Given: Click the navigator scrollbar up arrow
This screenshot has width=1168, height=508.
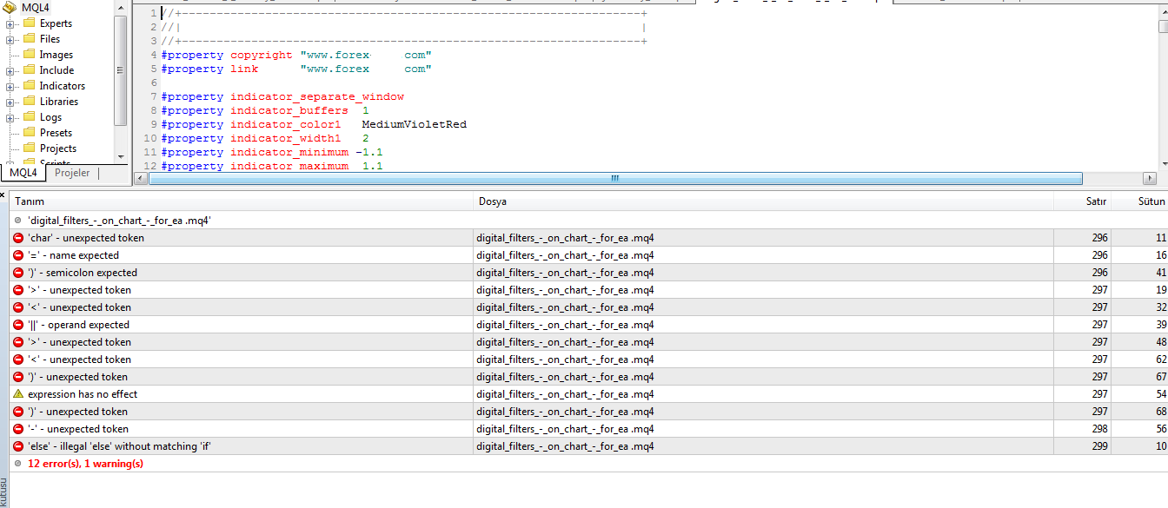Looking at the screenshot, I should point(121,7).
